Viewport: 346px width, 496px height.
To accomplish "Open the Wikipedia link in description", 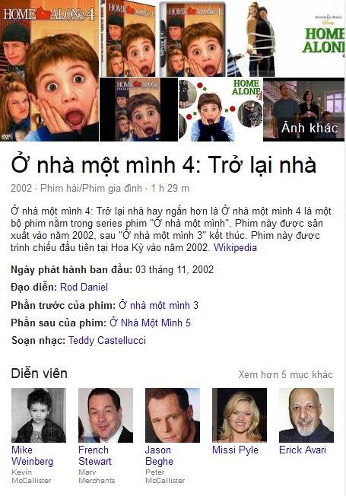I will [235, 247].
